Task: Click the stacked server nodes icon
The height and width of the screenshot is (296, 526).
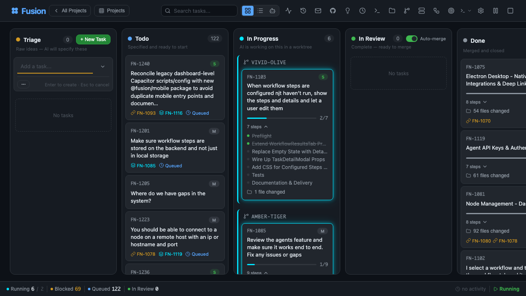Action: (422, 11)
